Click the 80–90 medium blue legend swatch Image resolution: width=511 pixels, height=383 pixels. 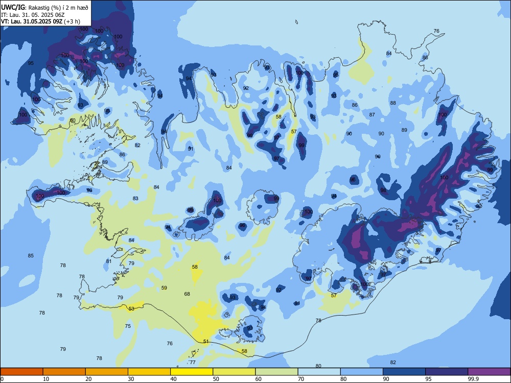pyautogui.click(x=362, y=372)
